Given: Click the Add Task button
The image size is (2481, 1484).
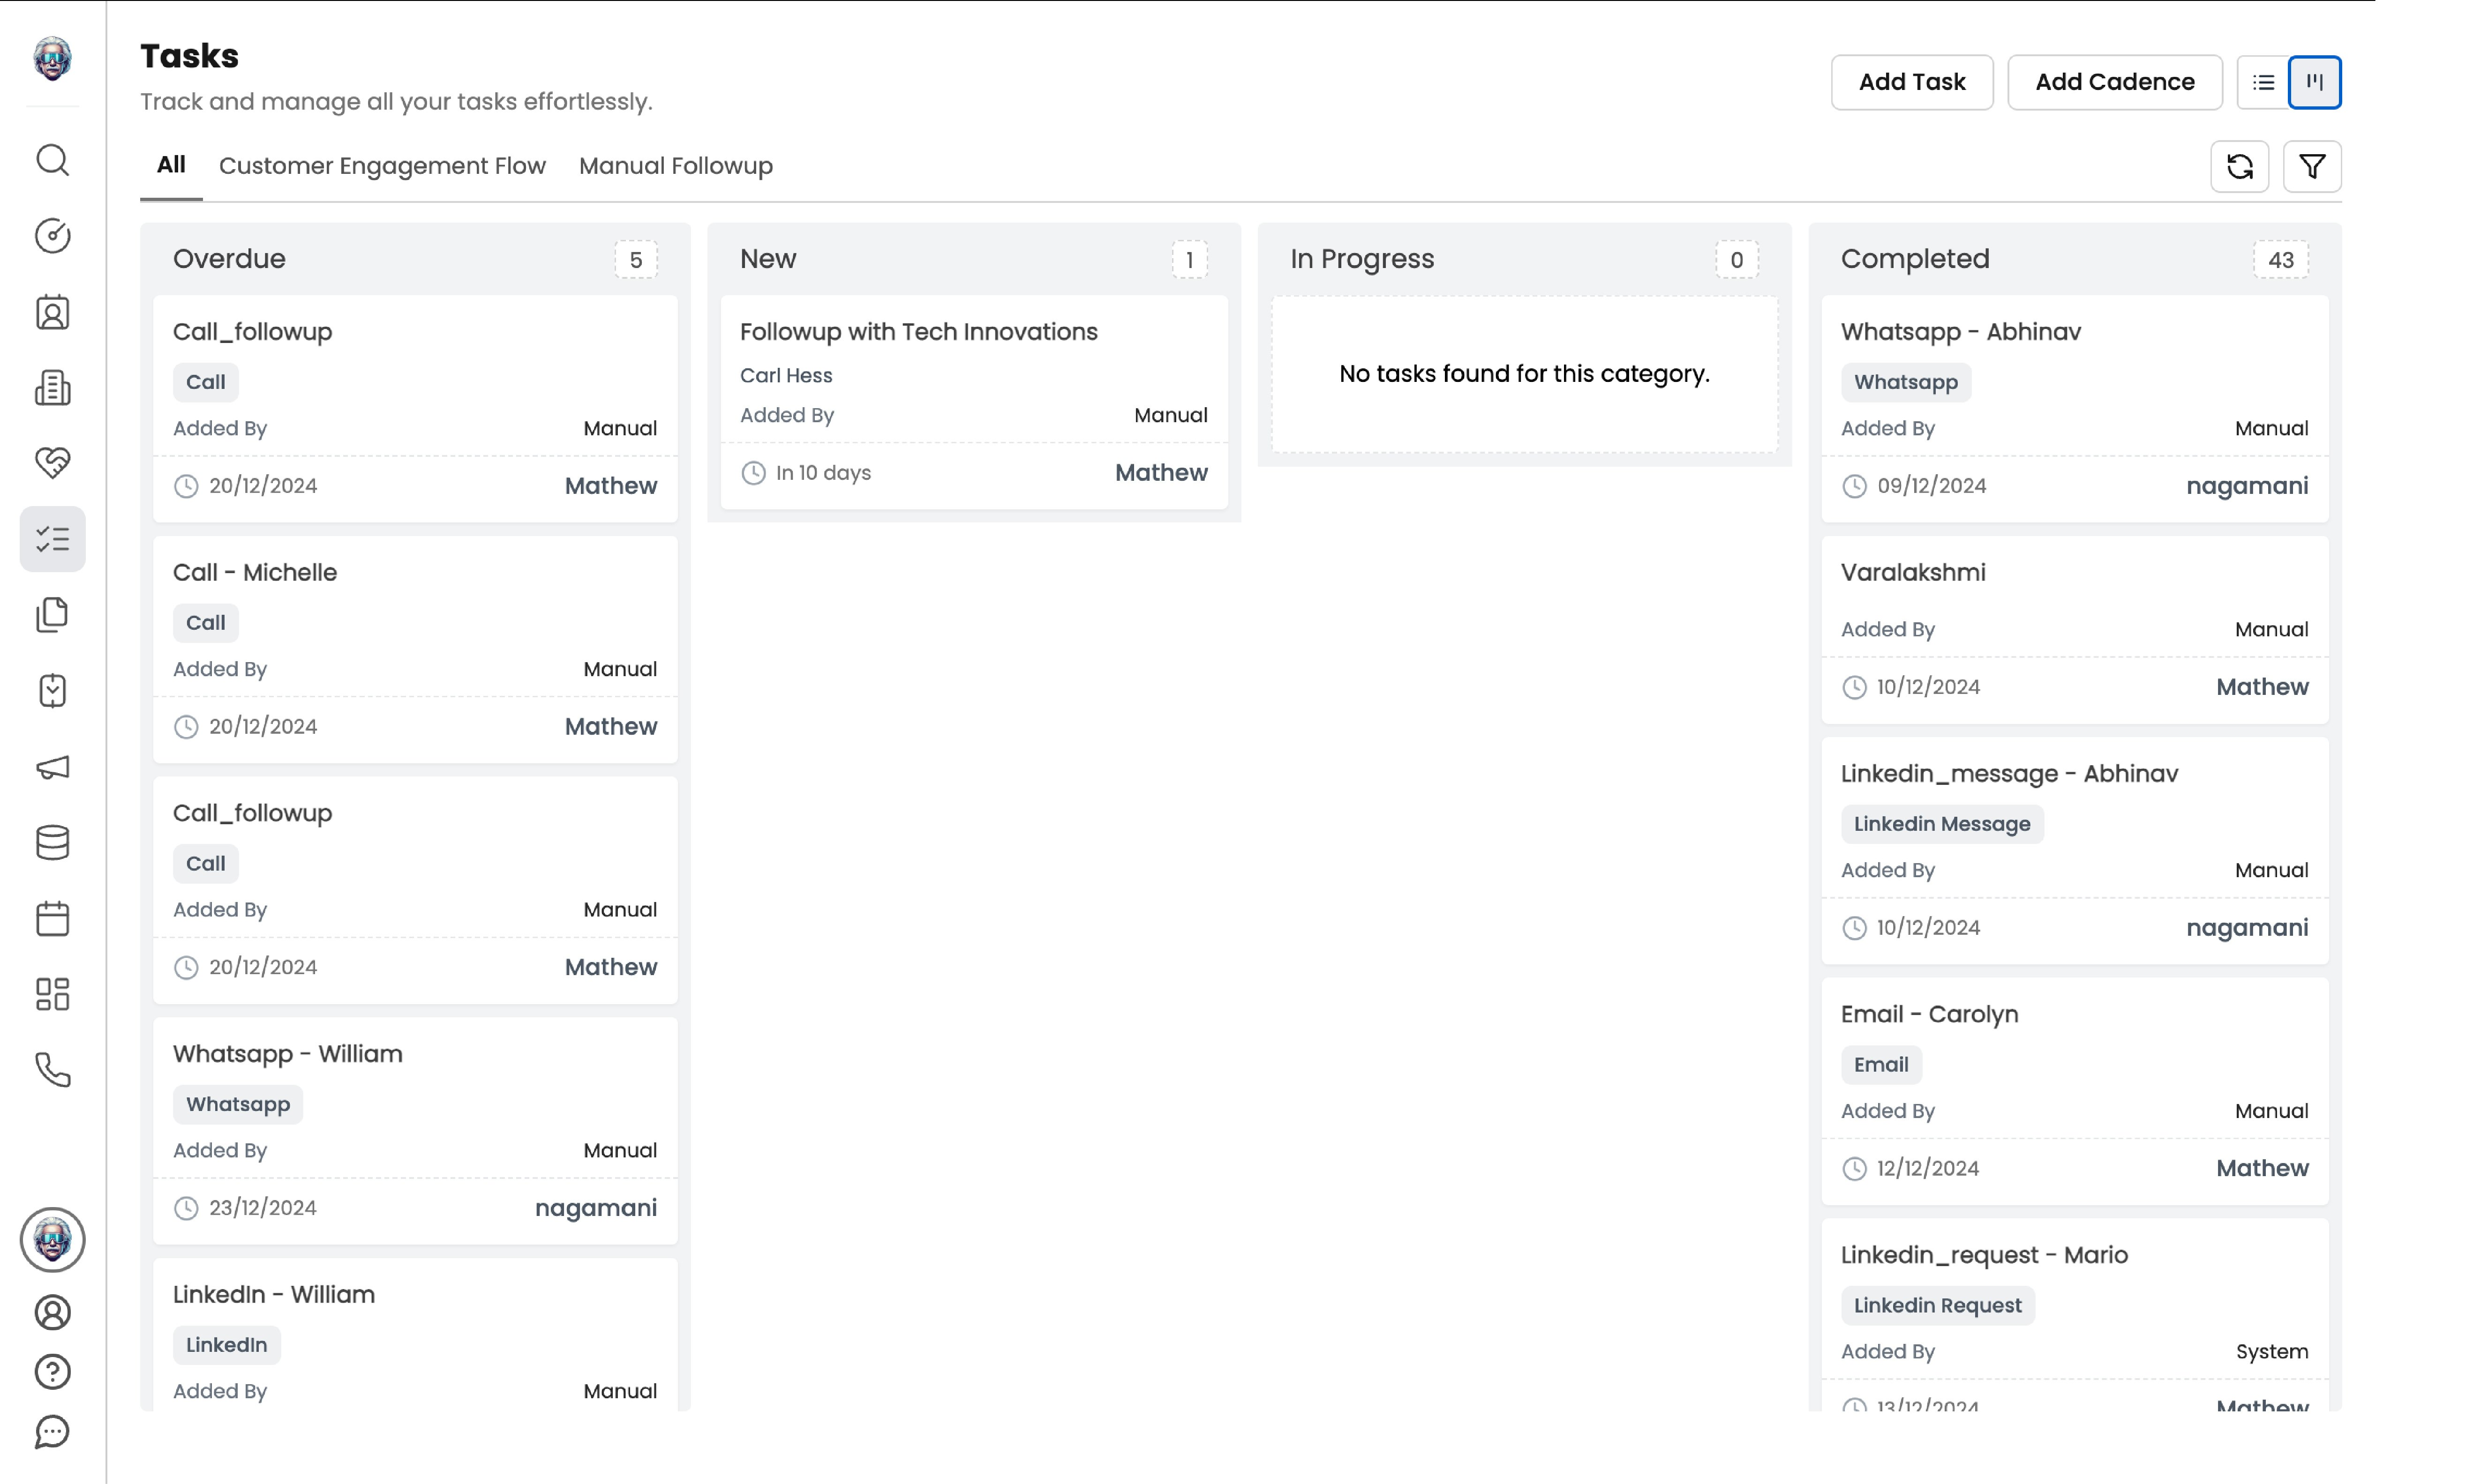Looking at the screenshot, I should click(1911, 82).
